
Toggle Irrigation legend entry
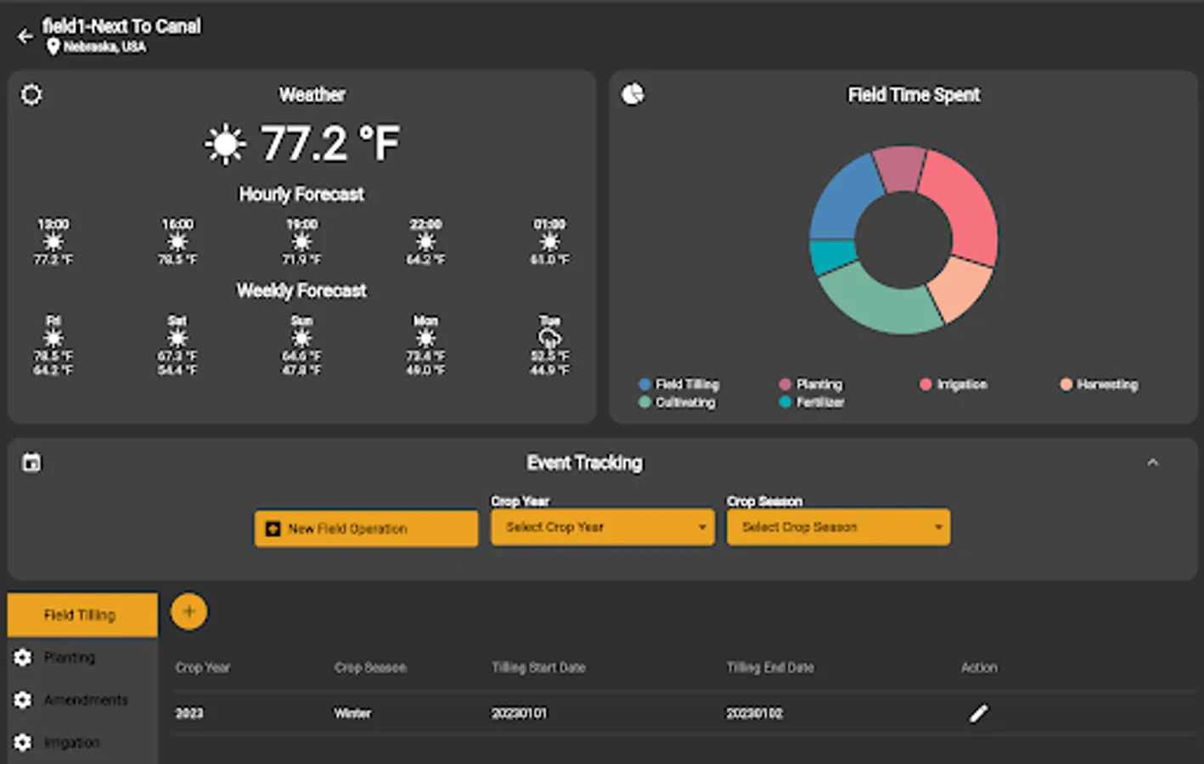coord(954,385)
